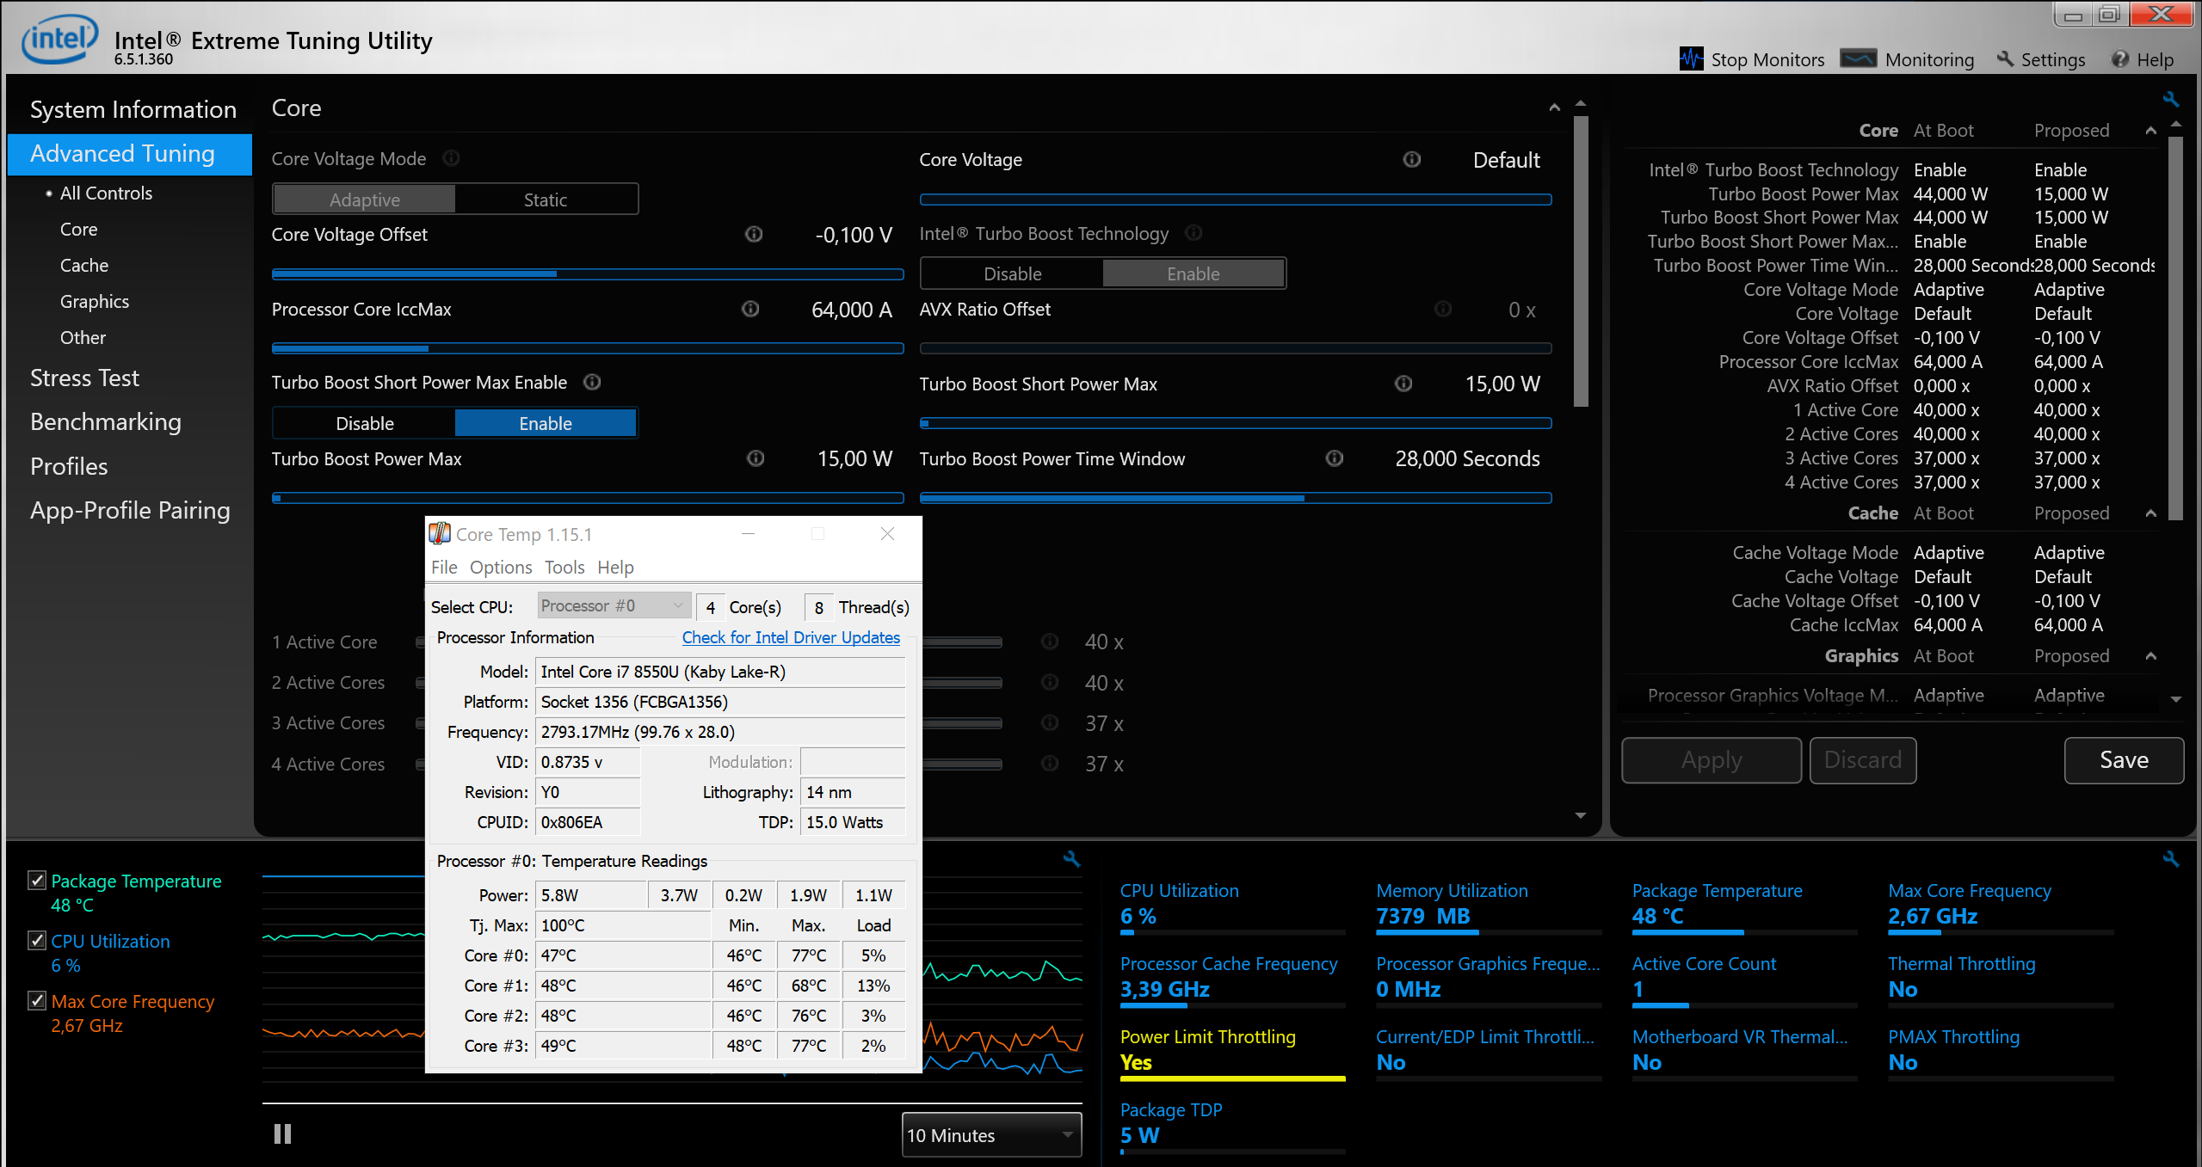Click the Stop Monitors waveform icon
2202x1167 pixels.
click(1691, 59)
